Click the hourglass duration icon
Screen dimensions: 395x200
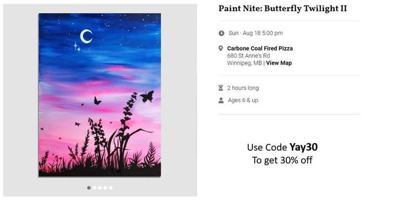[221, 88]
